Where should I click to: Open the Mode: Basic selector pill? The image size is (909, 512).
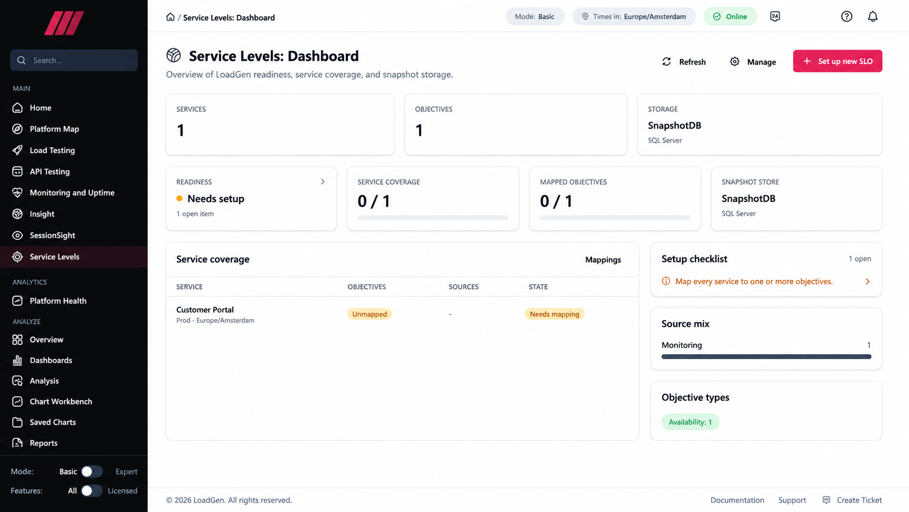[535, 16]
